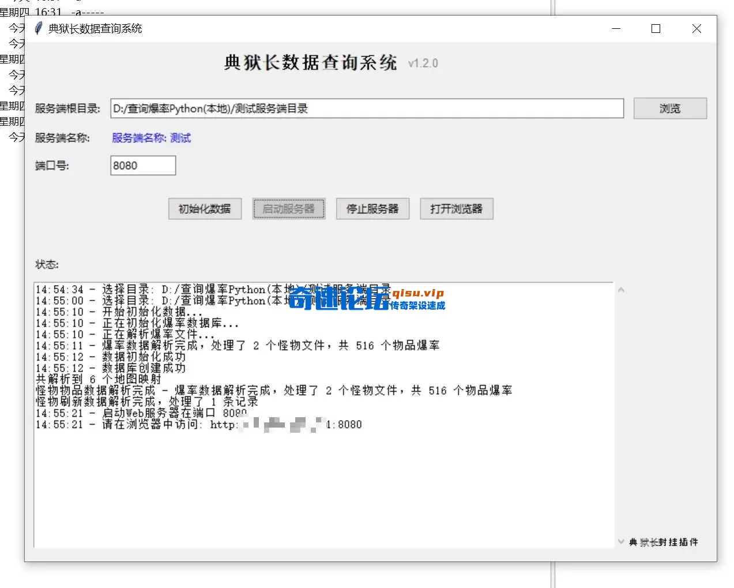Click the 打开浏览器 button
Screen dimensions: 734x588
pyautogui.click(x=456, y=208)
